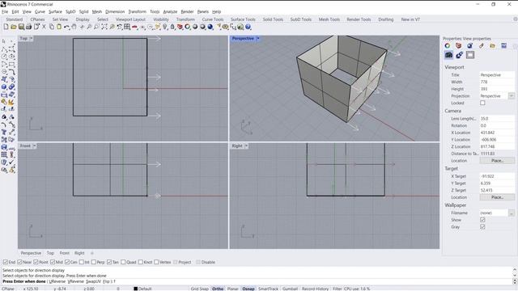Click Place button for Target Location
Screen dimensions: 518x291
[497, 197]
